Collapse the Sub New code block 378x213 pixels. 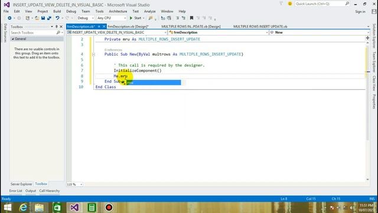tap(93, 54)
